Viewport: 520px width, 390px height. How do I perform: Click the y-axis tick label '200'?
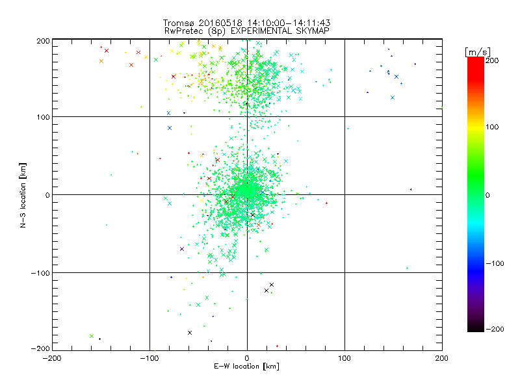click(x=43, y=41)
